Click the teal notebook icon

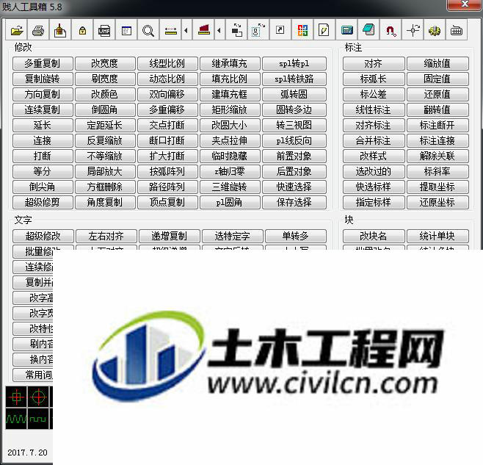[368, 30]
